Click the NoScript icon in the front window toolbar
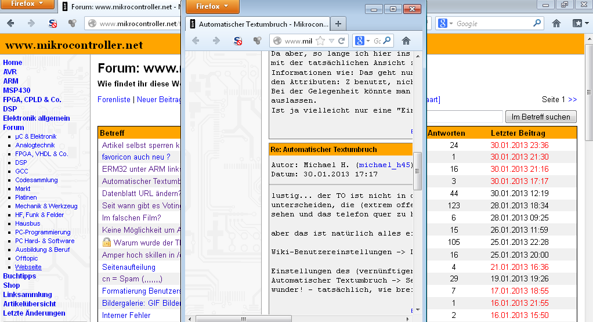Screen dimensions: 593x322 pyautogui.click(x=237, y=41)
